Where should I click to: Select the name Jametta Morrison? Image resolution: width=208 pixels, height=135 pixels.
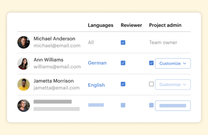(54, 81)
